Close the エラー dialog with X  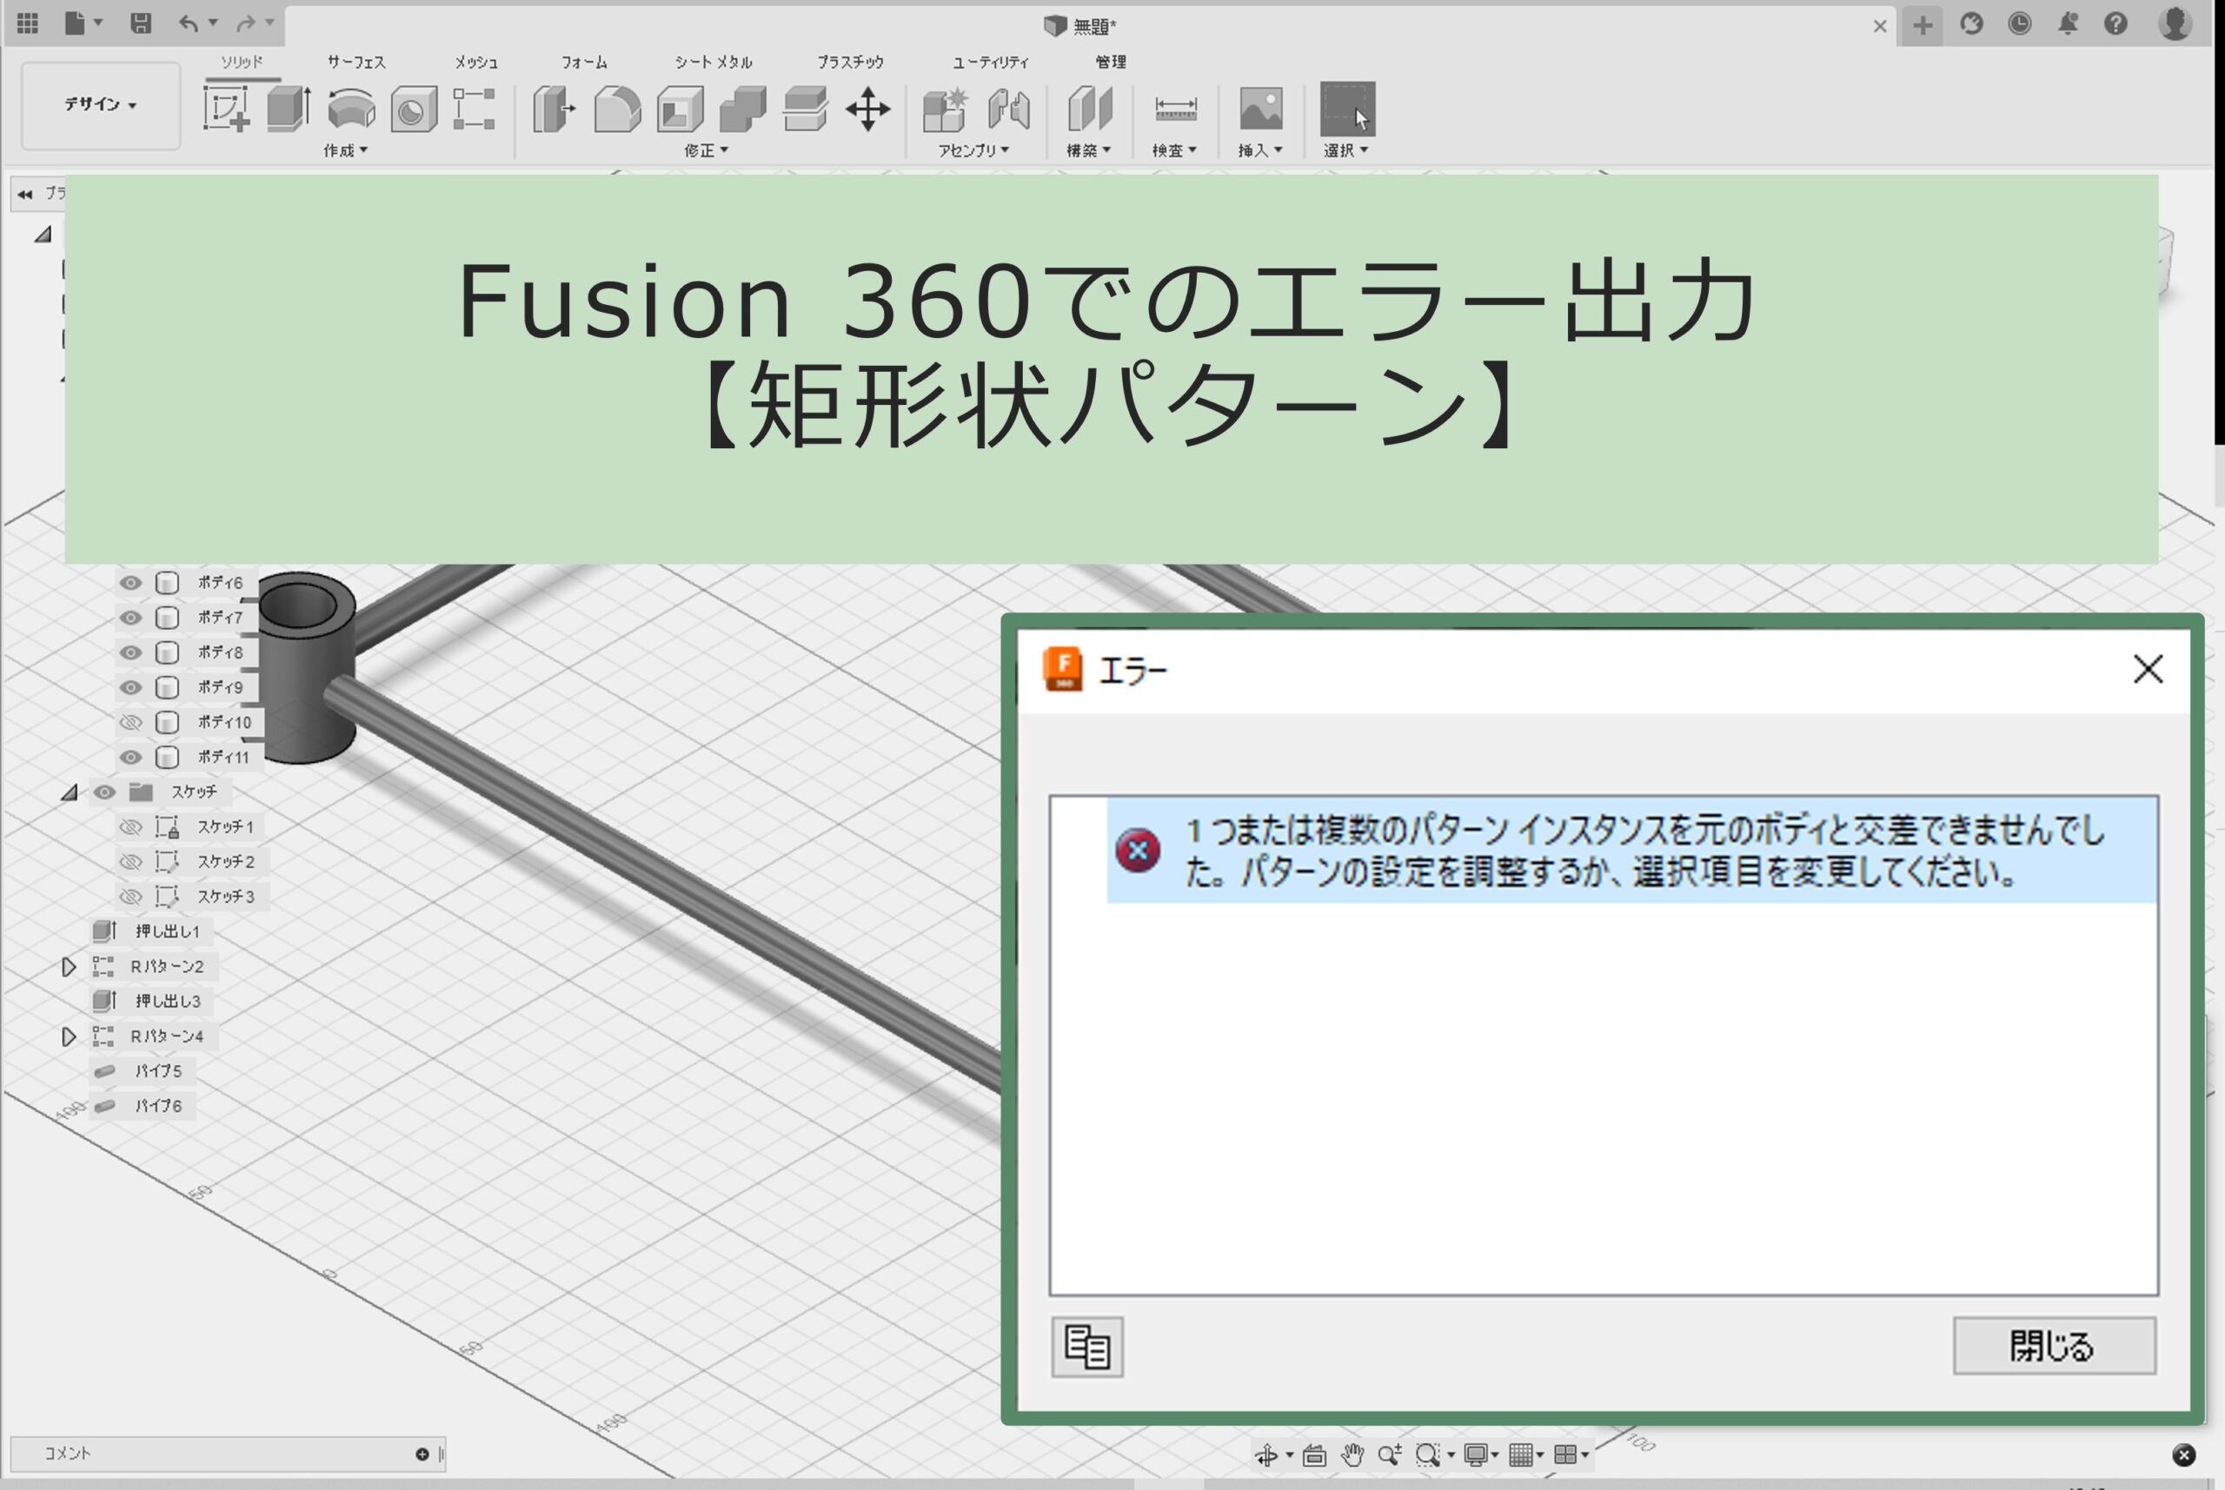(2148, 669)
